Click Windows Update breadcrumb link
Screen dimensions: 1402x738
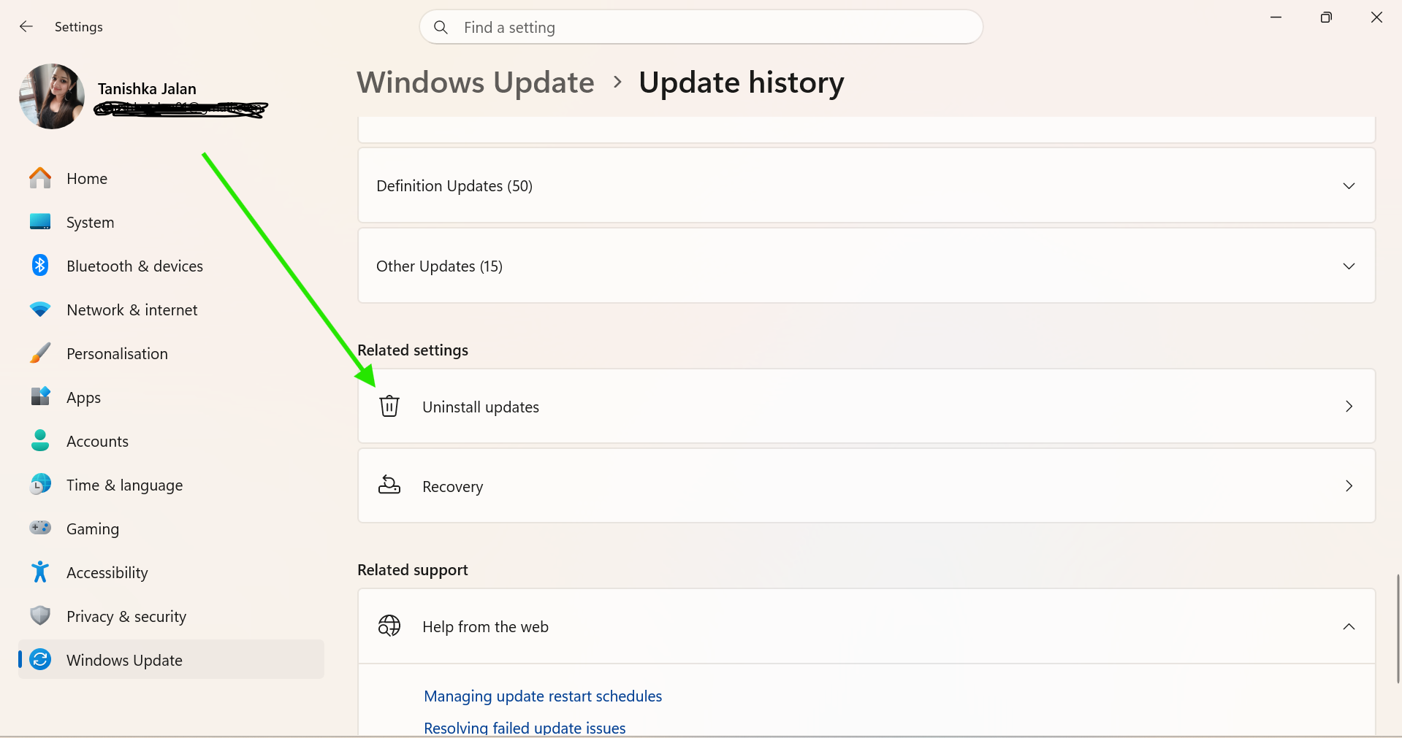(476, 82)
